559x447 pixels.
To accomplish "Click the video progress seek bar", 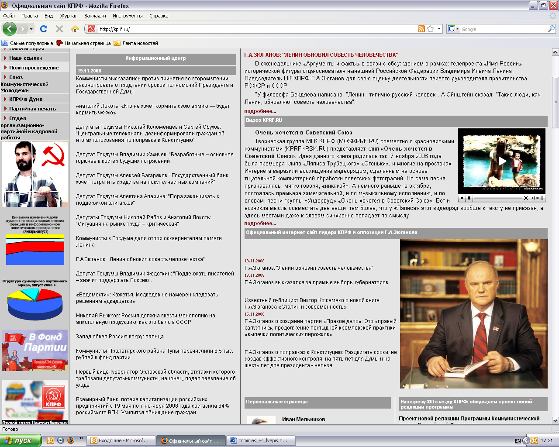I will coord(498,198).
